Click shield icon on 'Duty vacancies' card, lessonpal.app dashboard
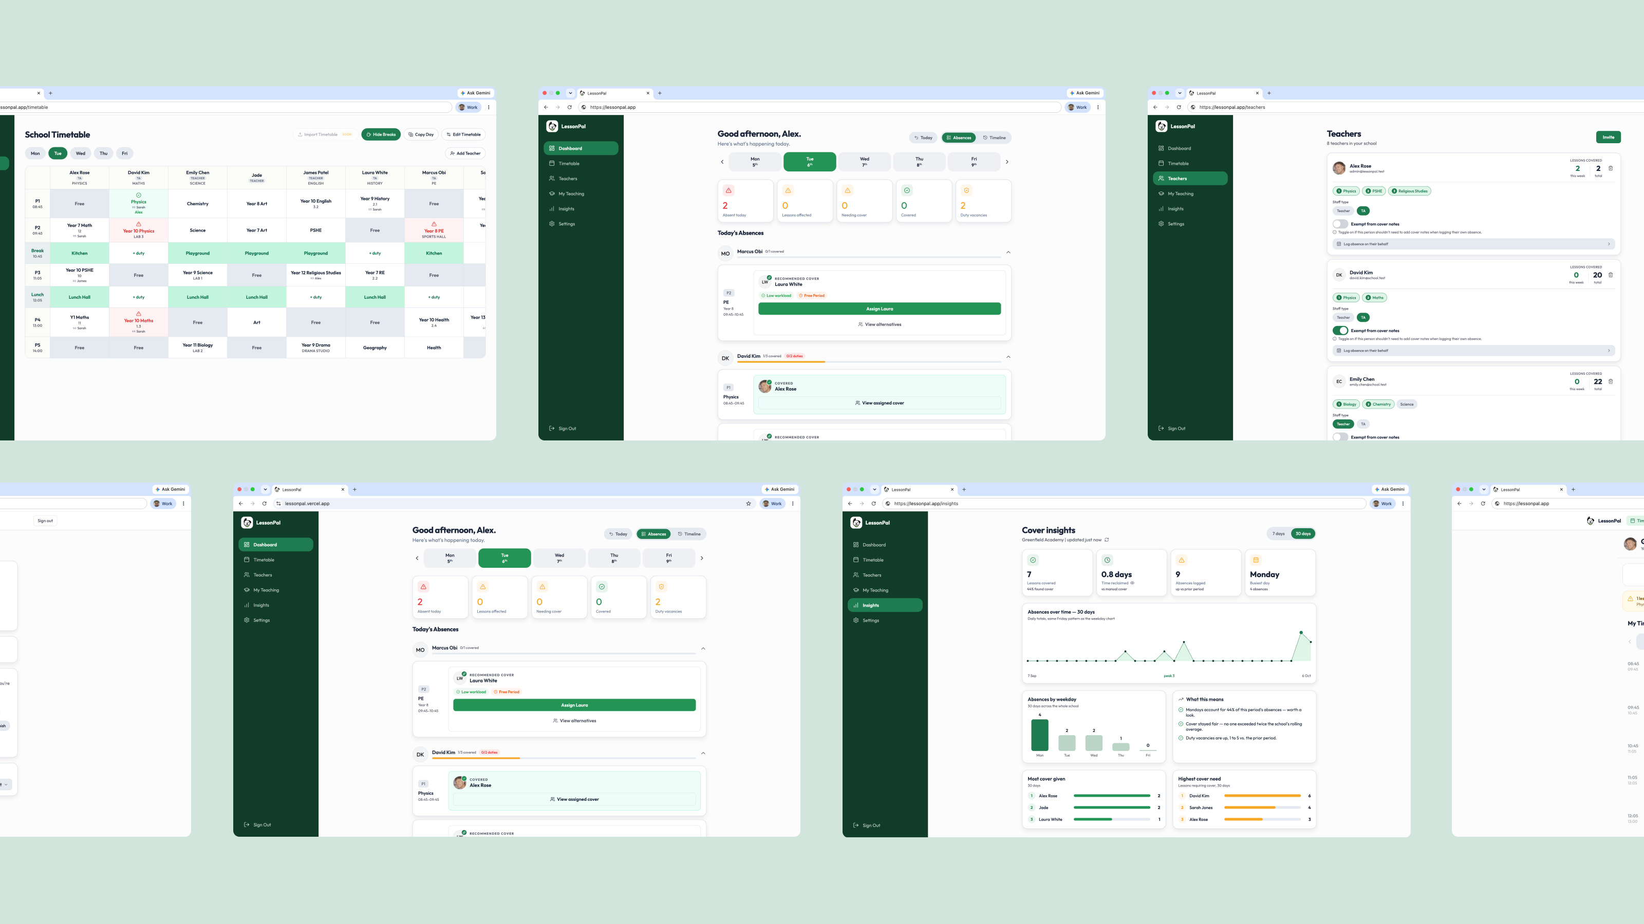The image size is (1644, 924). pos(966,190)
